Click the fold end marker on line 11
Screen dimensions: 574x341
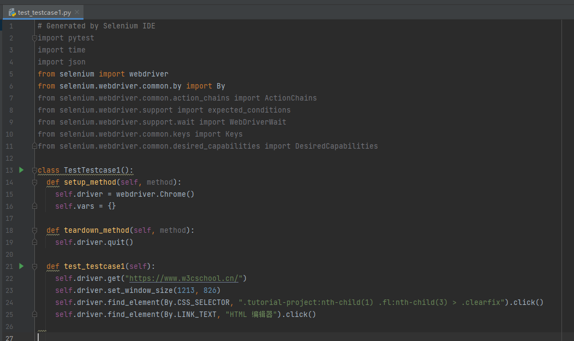tap(34, 146)
